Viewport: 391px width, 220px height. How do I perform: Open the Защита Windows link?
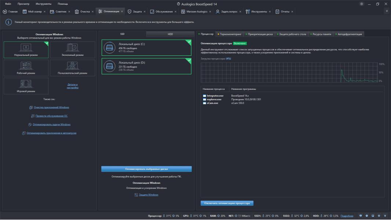[x=148, y=195]
